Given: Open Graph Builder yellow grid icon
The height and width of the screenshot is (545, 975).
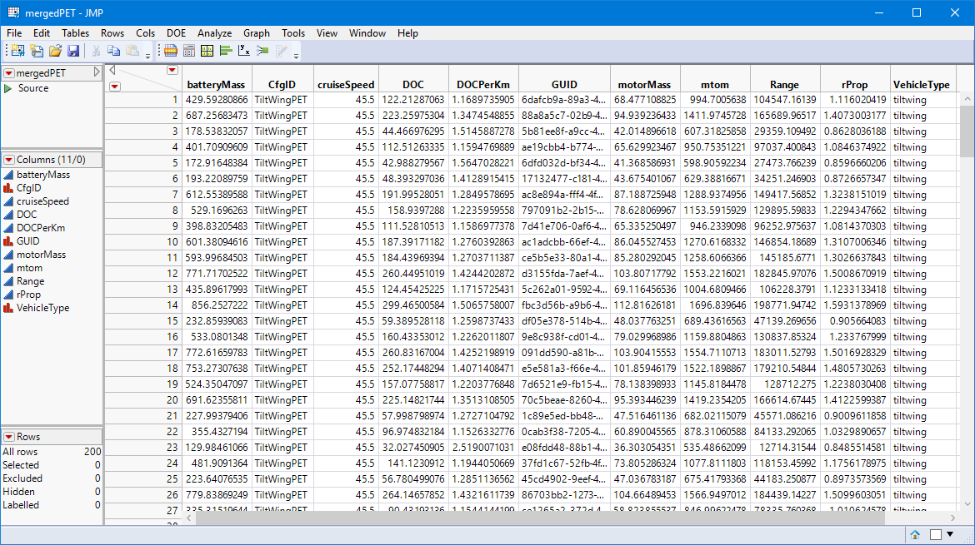Looking at the screenshot, I should [x=207, y=51].
